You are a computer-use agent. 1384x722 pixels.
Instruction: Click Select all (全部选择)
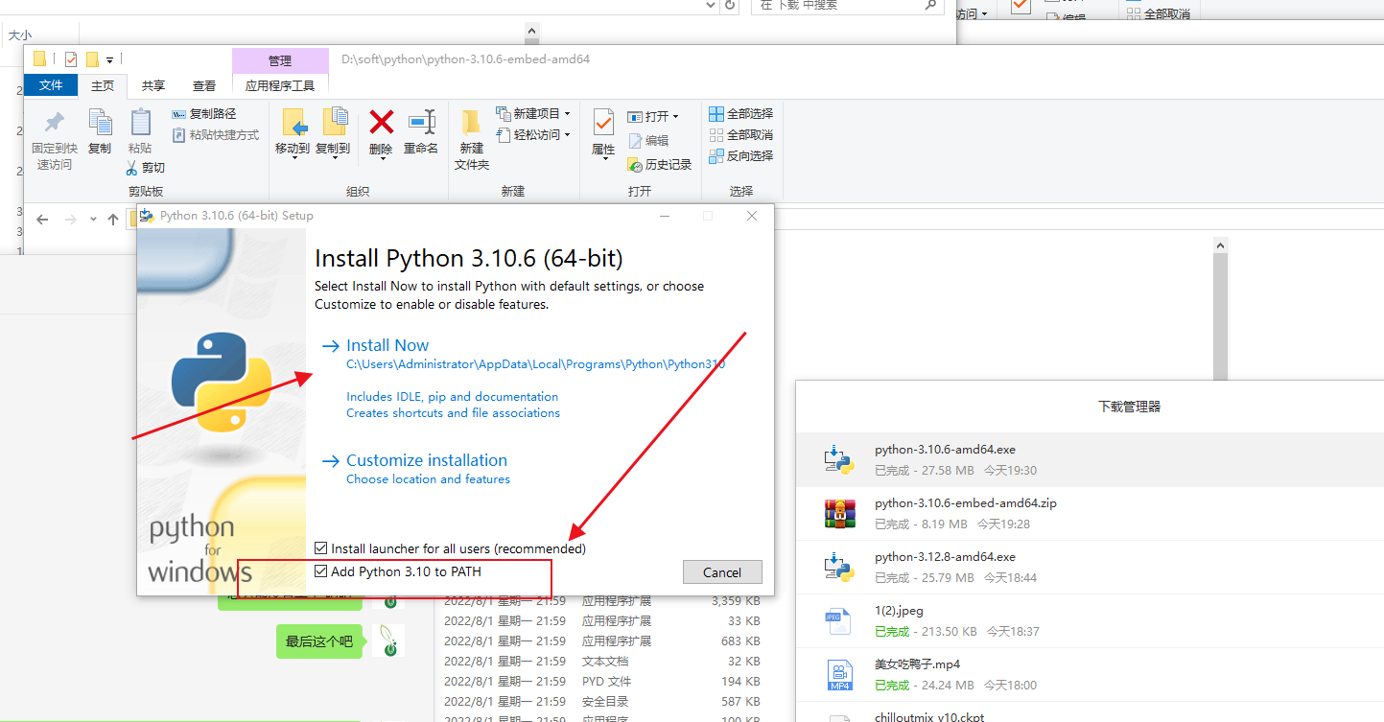tap(740, 114)
